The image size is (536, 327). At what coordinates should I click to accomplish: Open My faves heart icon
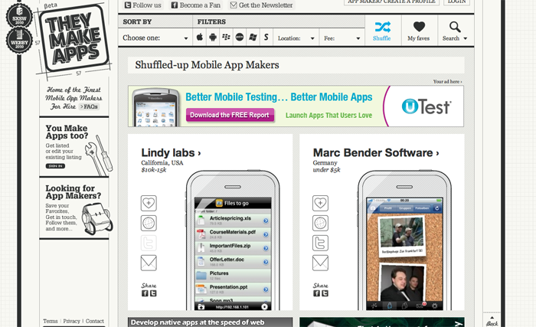click(419, 26)
